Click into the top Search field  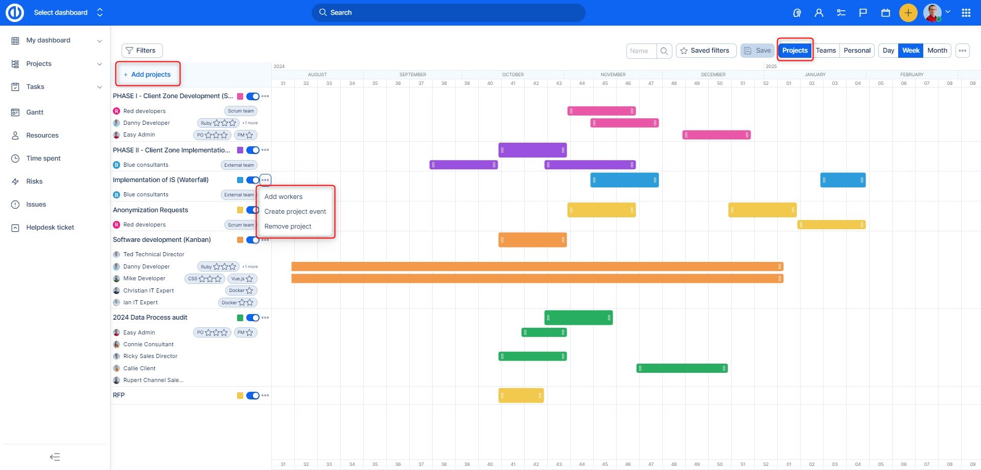[448, 13]
